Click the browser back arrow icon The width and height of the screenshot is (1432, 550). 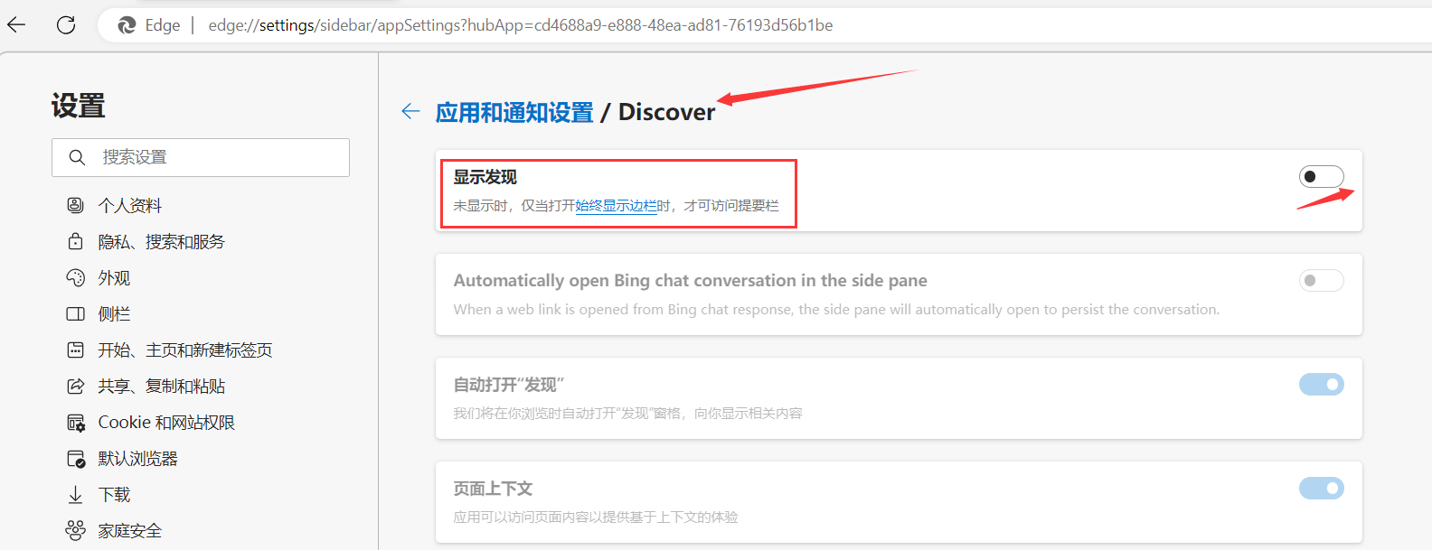16,24
